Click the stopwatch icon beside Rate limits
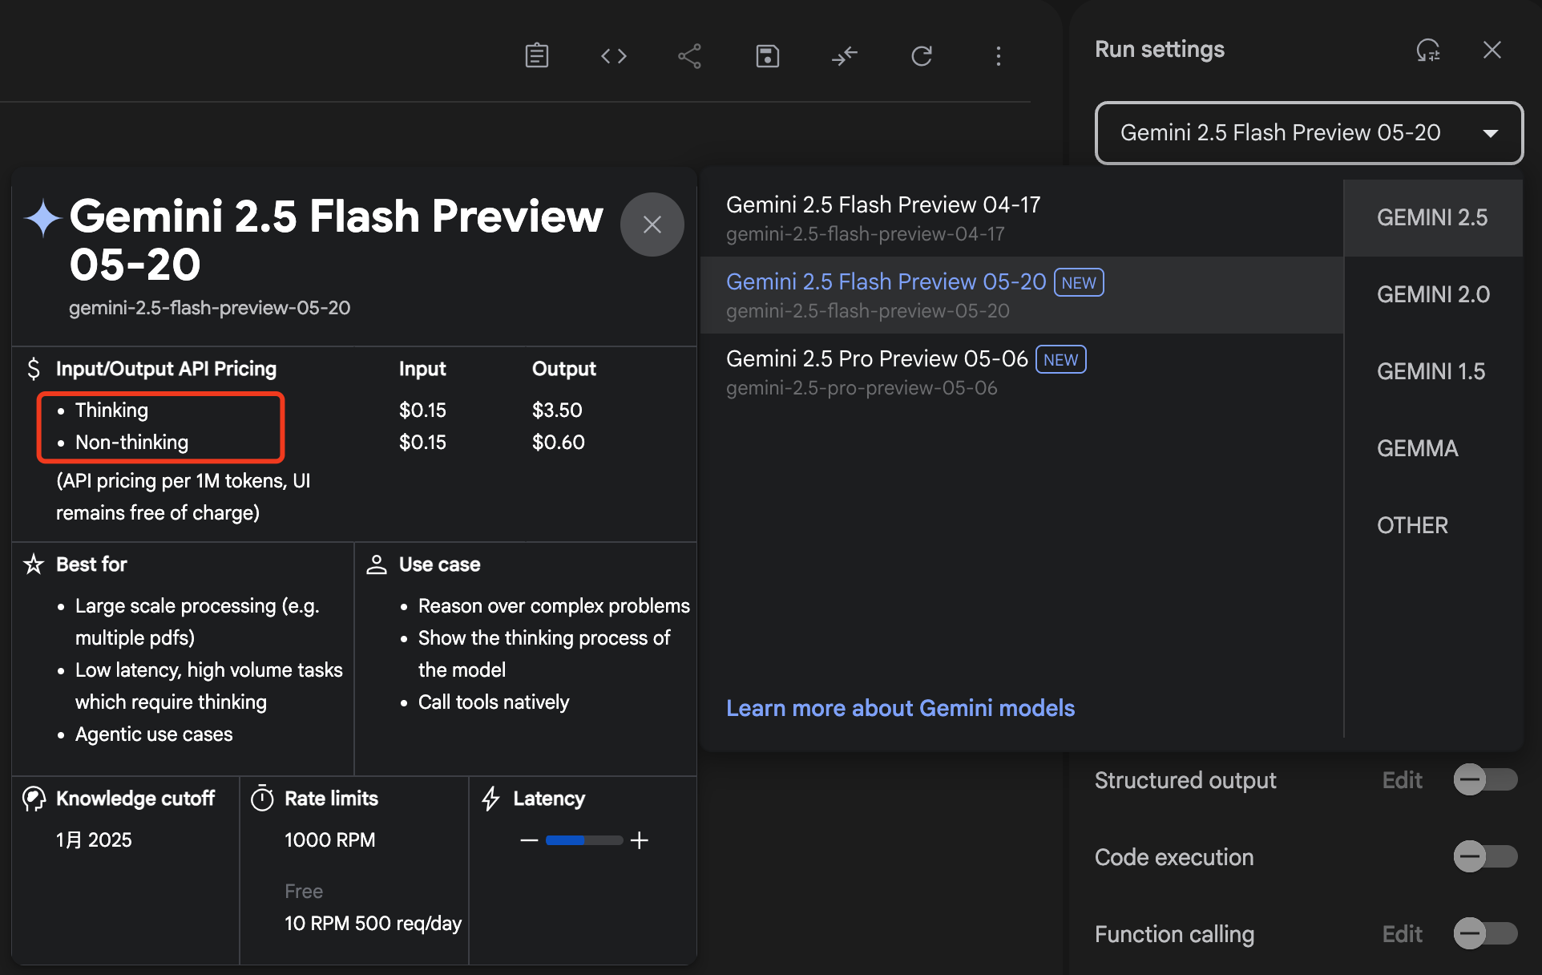 (x=262, y=799)
